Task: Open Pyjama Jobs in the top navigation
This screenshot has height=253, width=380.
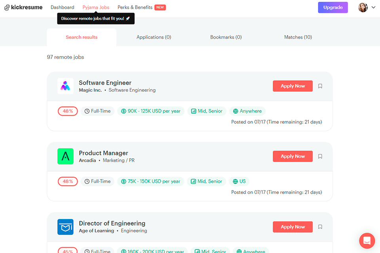Action: click(x=96, y=8)
